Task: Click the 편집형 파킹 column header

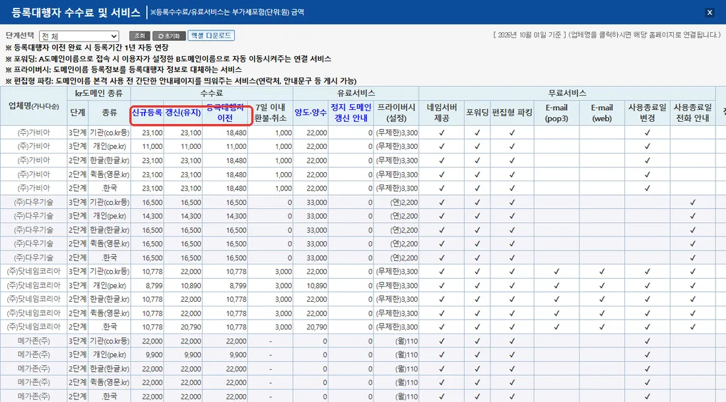Action: (x=512, y=112)
